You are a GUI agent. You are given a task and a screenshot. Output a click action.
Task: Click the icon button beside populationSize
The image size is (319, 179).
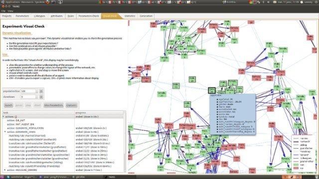(x=41, y=91)
